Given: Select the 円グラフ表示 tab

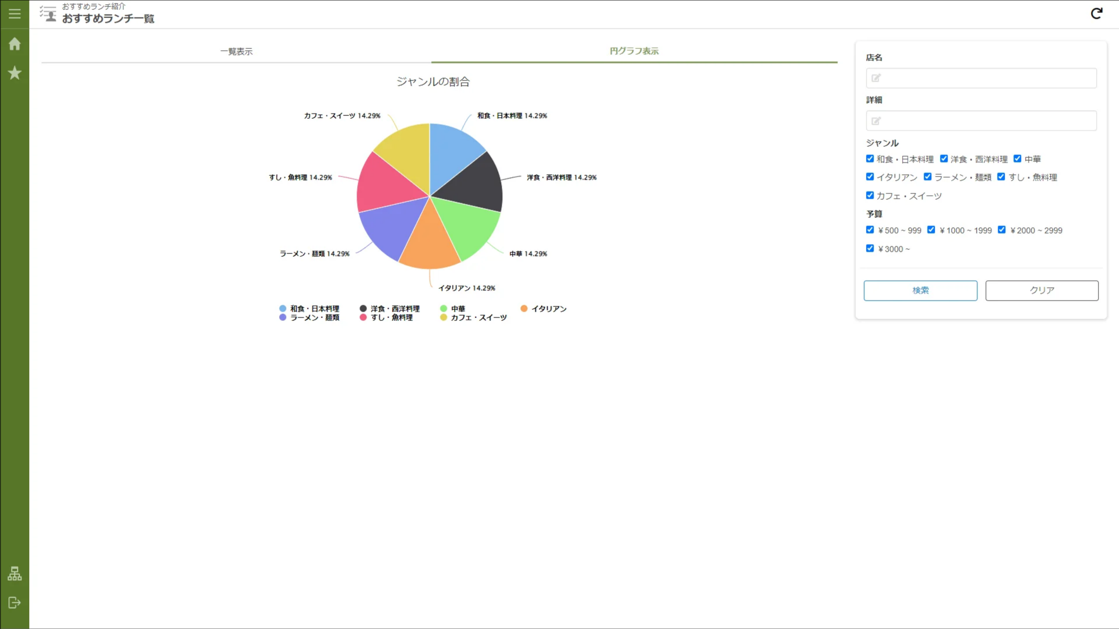Looking at the screenshot, I should [x=634, y=51].
